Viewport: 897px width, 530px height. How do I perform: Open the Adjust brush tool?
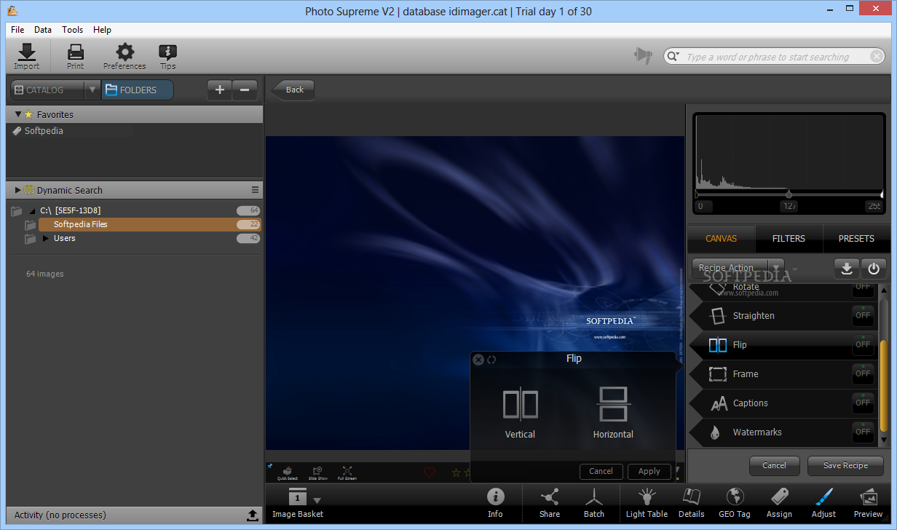[823, 503]
